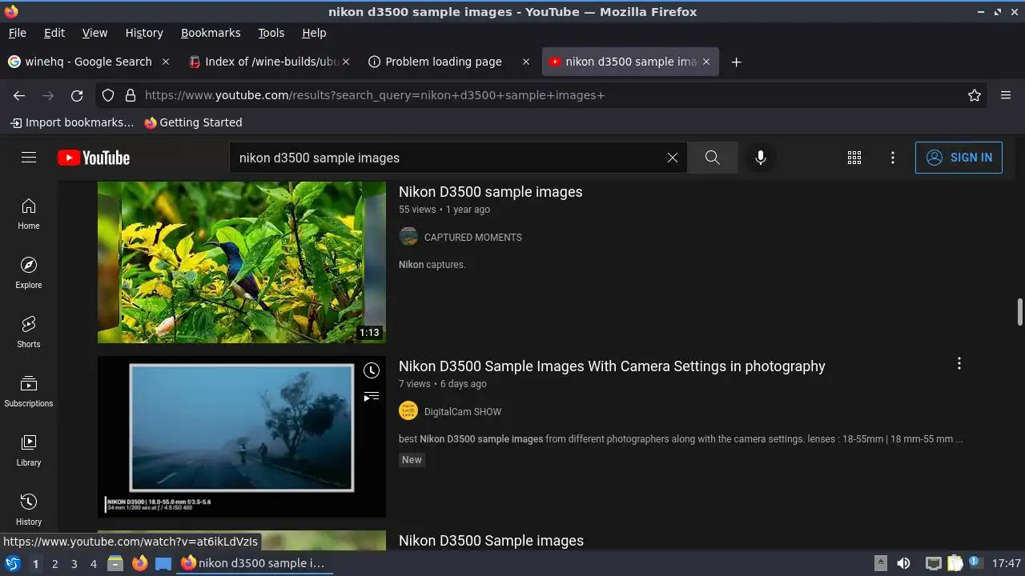Open Explore in the sidebar
The height and width of the screenshot is (576, 1025).
(x=29, y=273)
